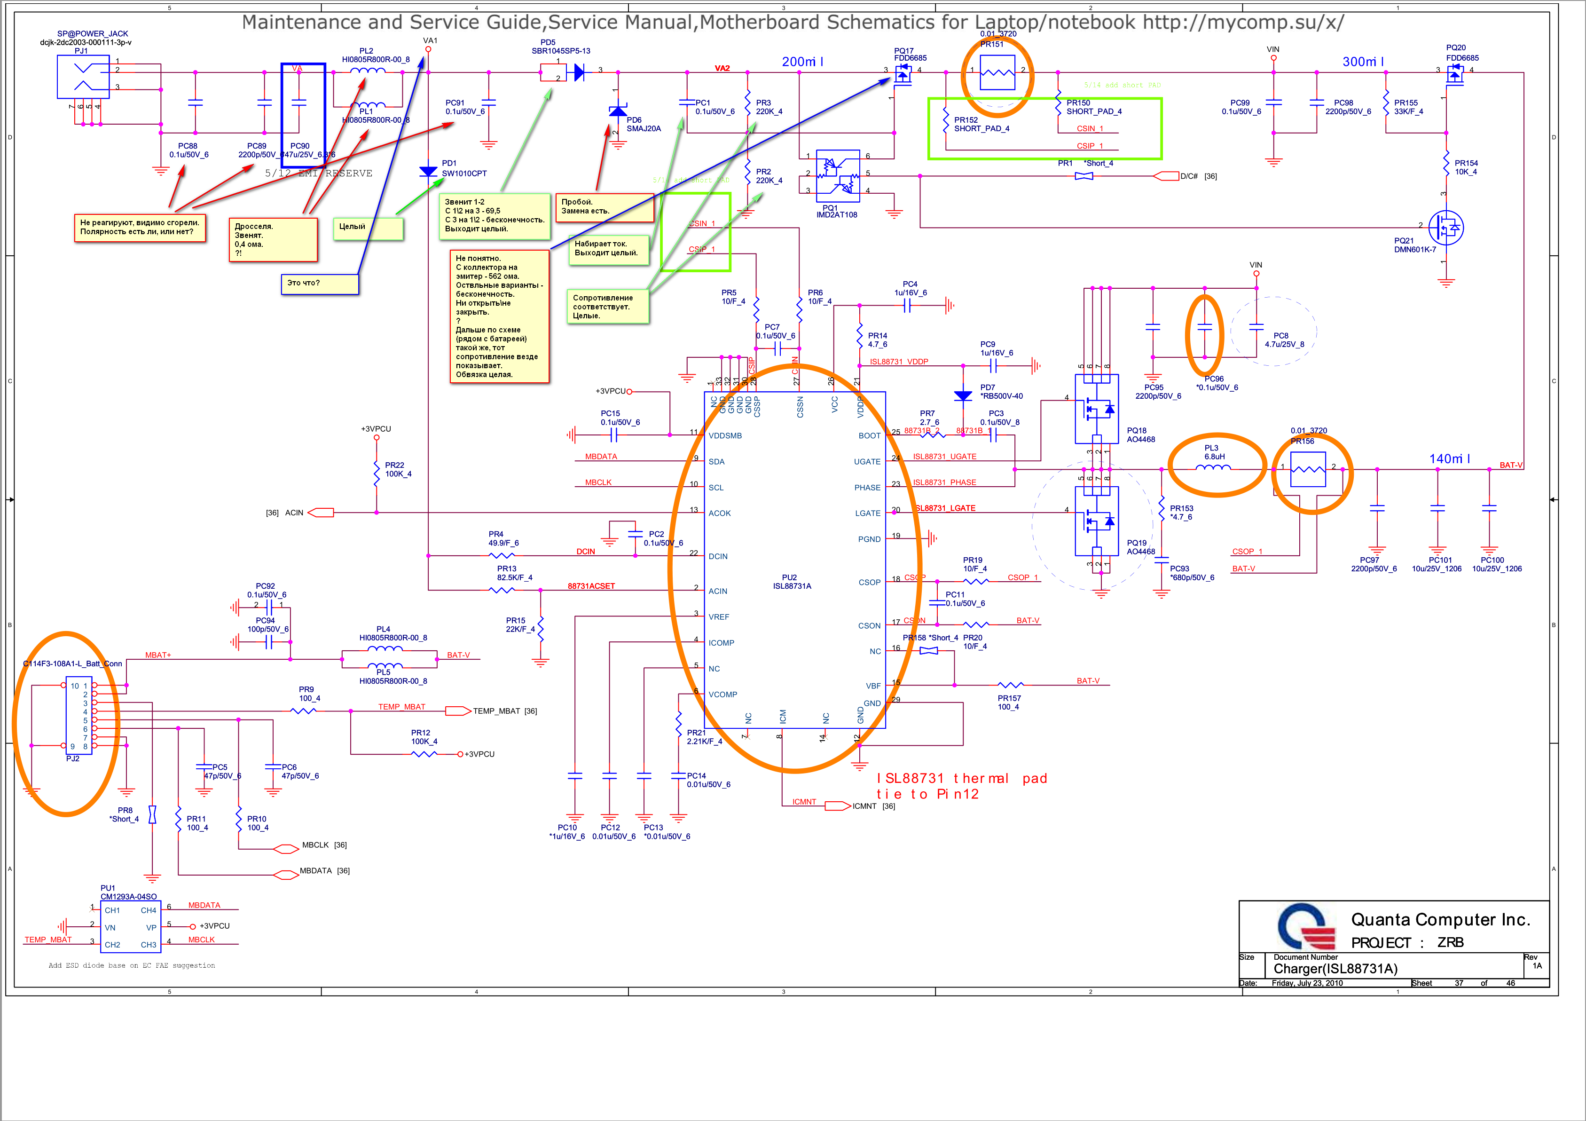
Task: Select the Charger(ISL88731A) document title field
Action: click(1335, 969)
